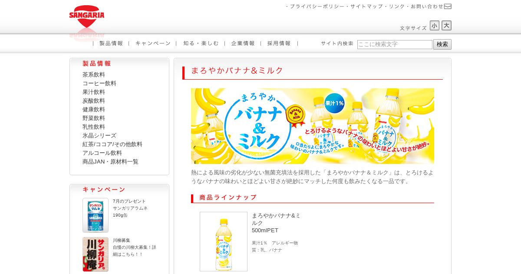
Task: Open 知る・楽しむ navigation menu
Action: coord(201,43)
